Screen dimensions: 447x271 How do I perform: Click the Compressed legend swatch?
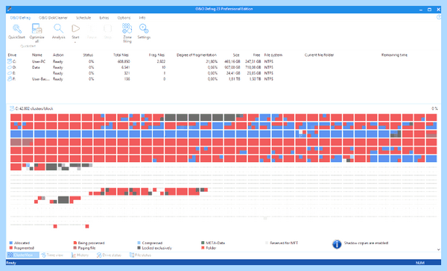point(139,243)
